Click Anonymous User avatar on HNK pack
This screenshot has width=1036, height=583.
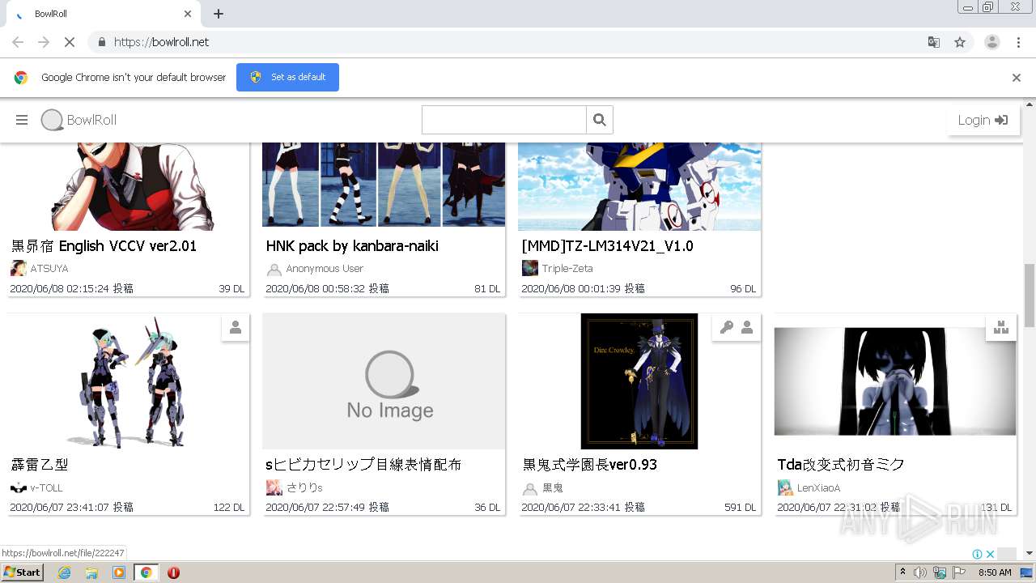coord(274,269)
